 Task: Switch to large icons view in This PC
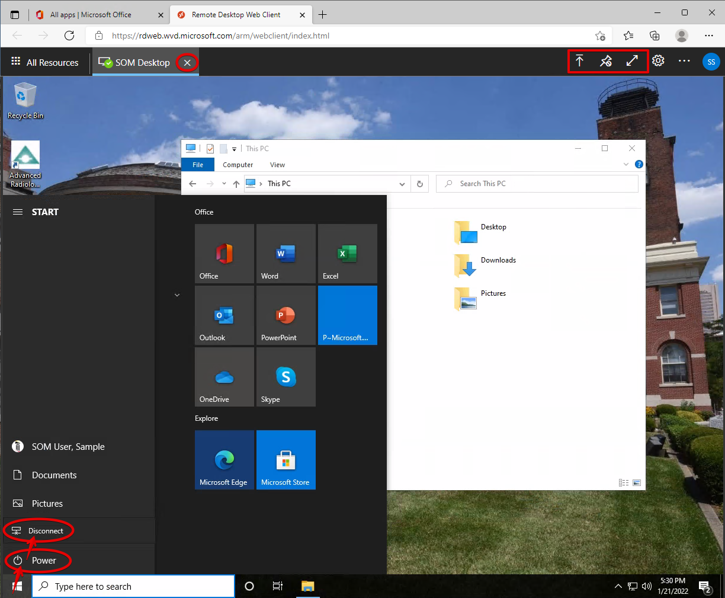(x=637, y=483)
